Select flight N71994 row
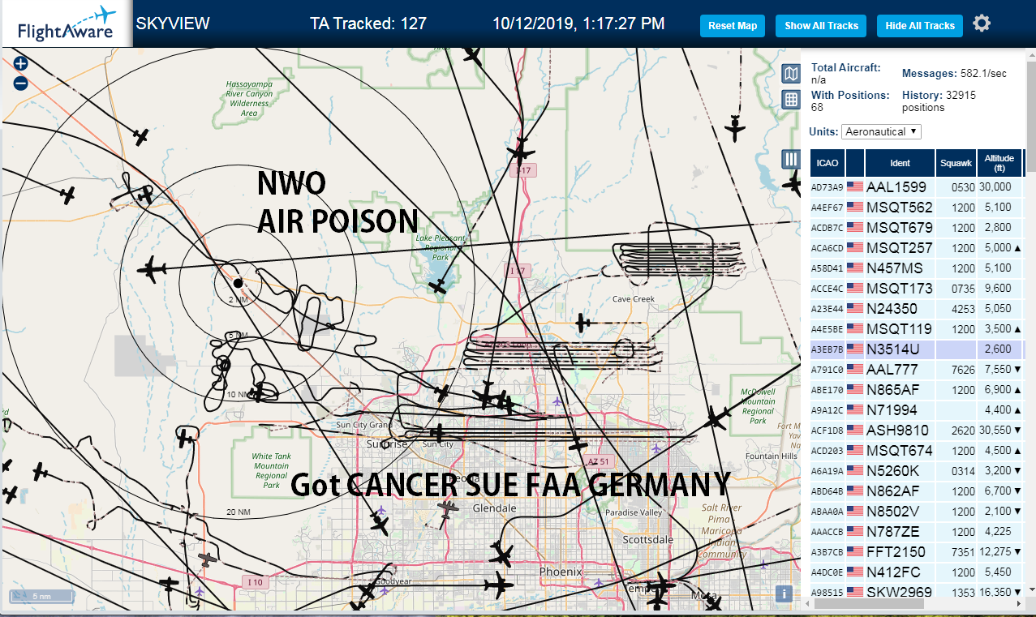The width and height of the screenshot is (1036, 617). pos(916,410)
